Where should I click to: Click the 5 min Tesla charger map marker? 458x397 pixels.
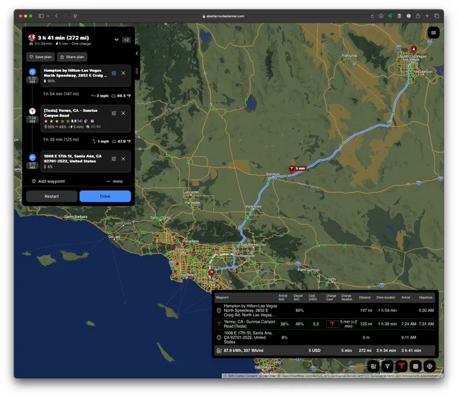click(297, 168)
